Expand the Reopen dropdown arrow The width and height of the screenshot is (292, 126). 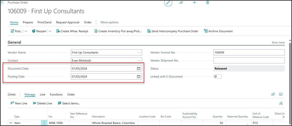pyautogui.click(x=50, y=31)
